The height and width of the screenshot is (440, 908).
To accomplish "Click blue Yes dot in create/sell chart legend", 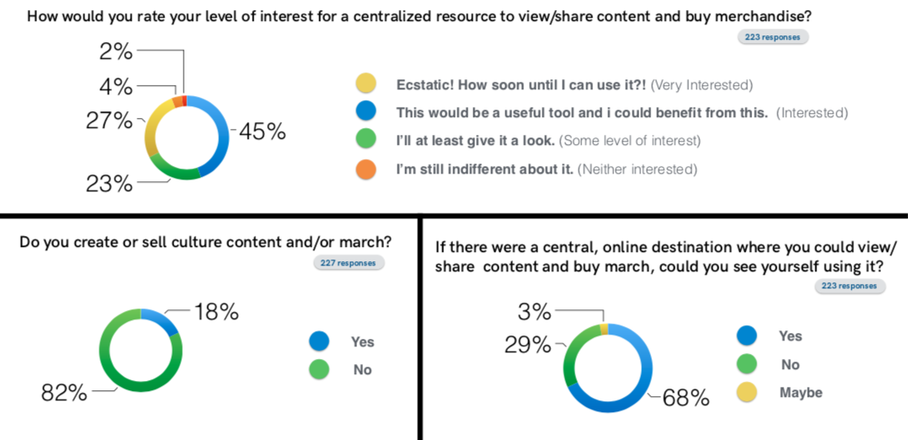I will tap(319, 341).
